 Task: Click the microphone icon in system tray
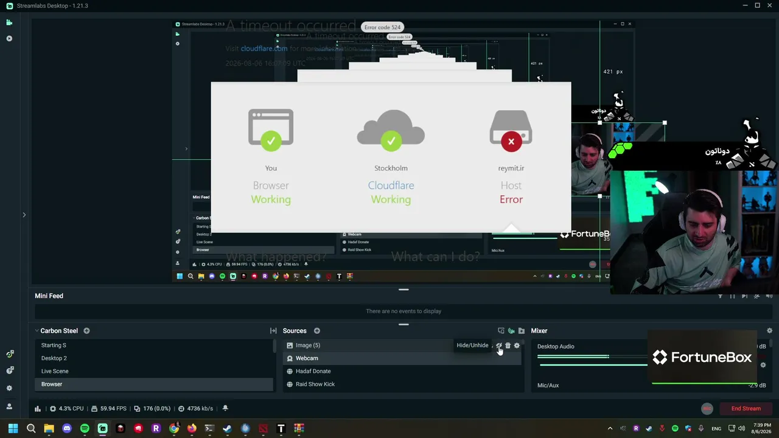pos(701,428)
